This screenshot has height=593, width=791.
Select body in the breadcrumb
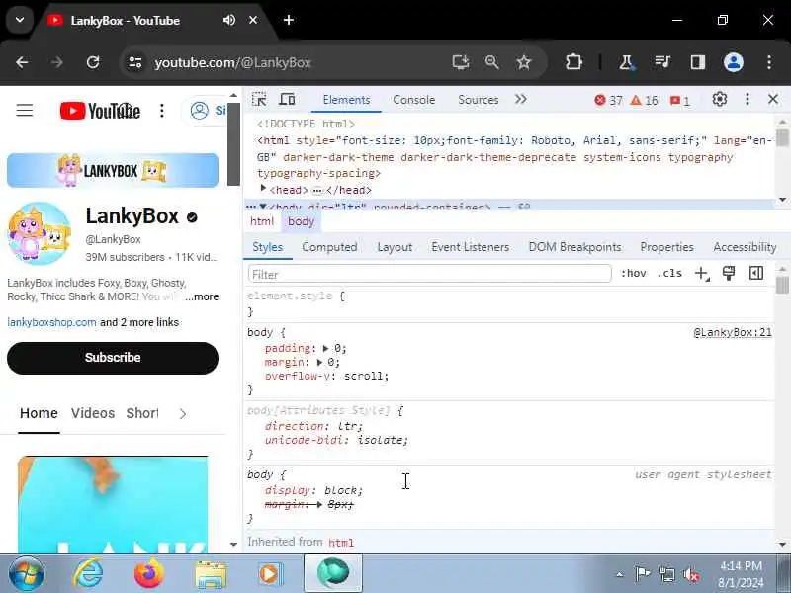pos(302,221)
